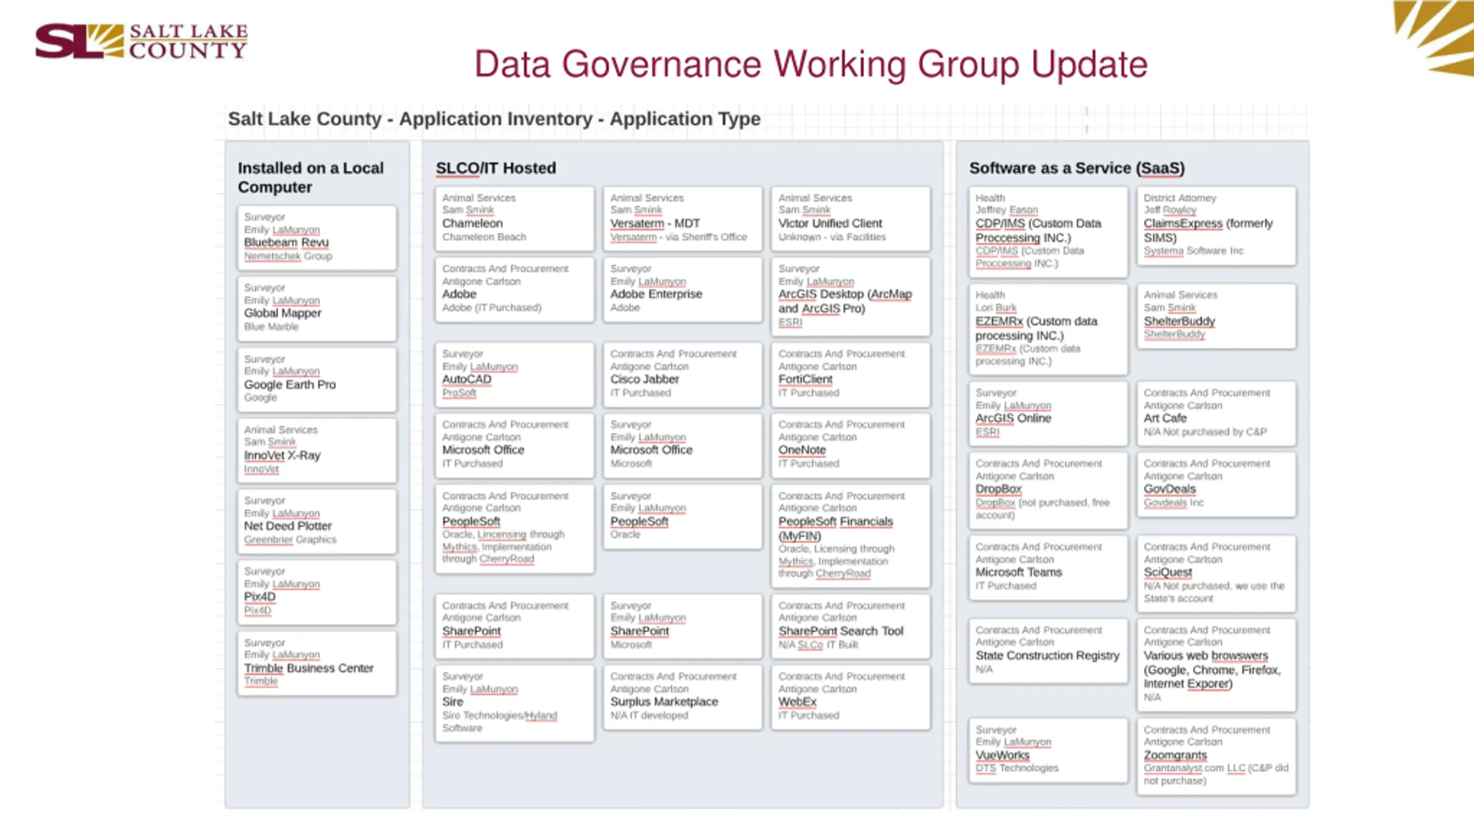Screen dimensions: 1474x829
Task: Click the AutoCAD card
Action: tap(514, 374)
